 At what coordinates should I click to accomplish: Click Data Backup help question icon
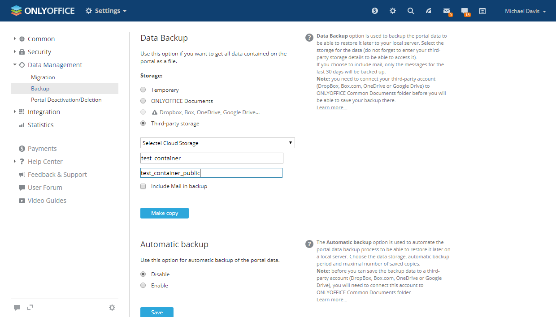coord(309,38)
